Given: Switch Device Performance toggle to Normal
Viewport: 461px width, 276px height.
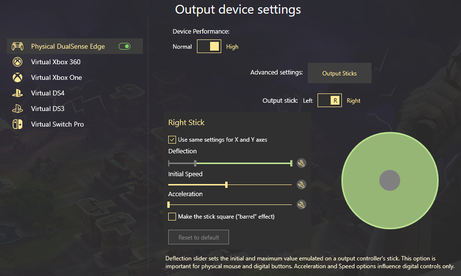Looking at the screenshot, I should click(x=209, y=47).
